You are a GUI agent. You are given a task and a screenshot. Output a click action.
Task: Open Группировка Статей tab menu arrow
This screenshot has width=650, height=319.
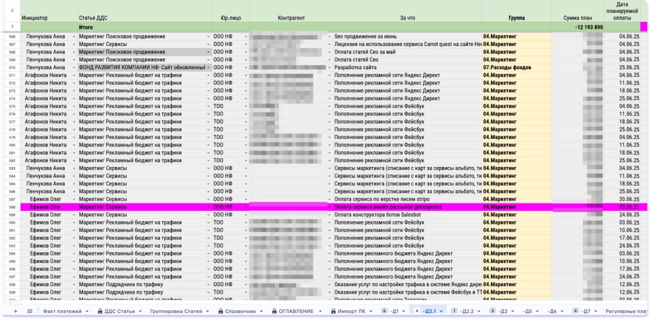[209, 311]
